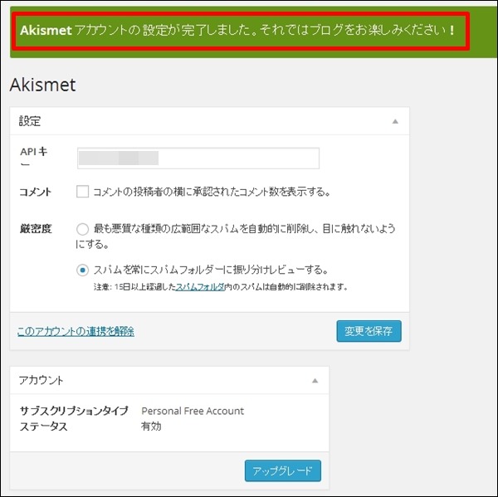Click the アップグレード button
Viewport: 498px width, 497px height.
point(283,470)
